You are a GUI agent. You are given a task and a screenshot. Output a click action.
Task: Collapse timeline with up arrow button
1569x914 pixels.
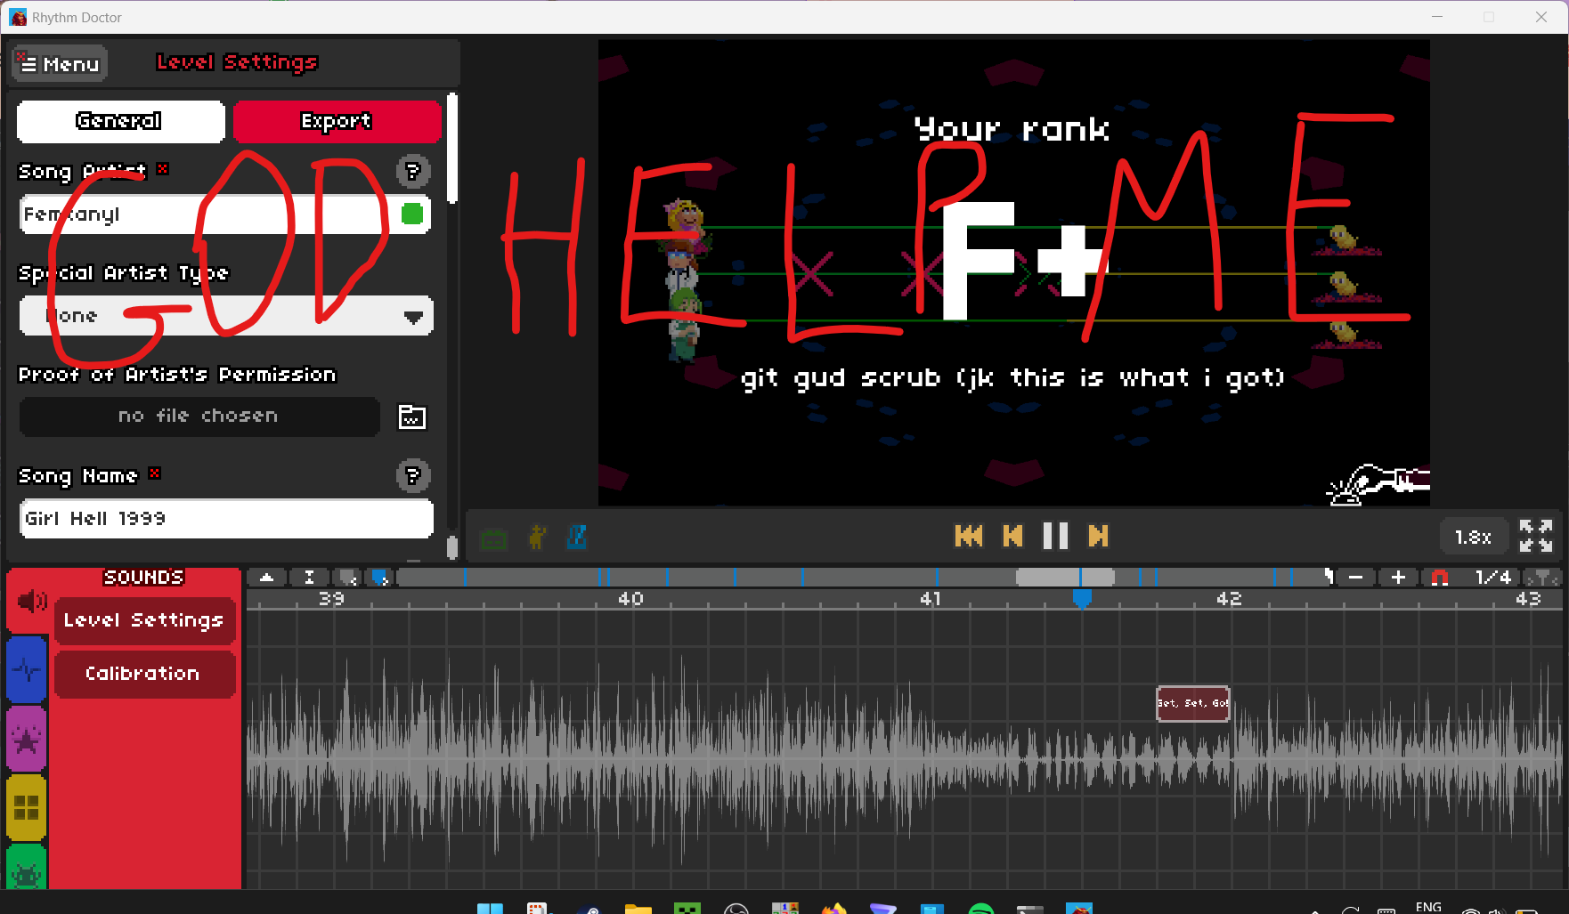[x=267, y=578]
